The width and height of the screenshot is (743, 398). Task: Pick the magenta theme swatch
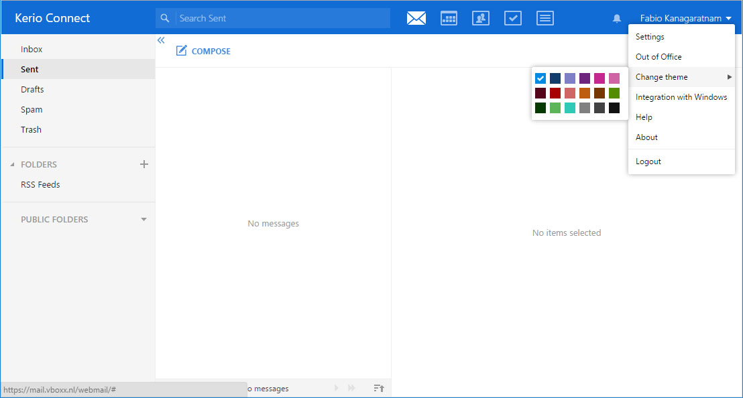[x=599, y=78]
